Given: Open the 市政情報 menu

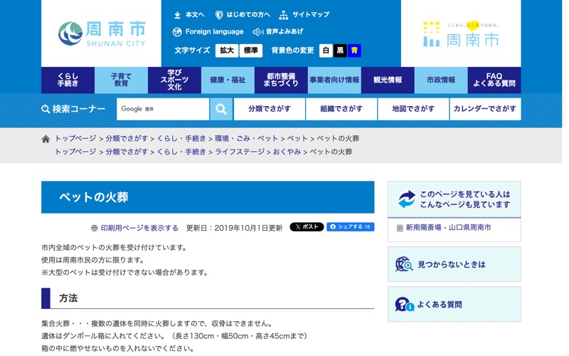Looking at the screenshot, I should click(441, 80).
